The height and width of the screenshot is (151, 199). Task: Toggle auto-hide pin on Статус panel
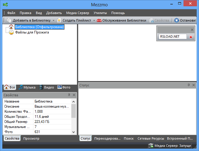pyautogui.click(x=189, y=85)
